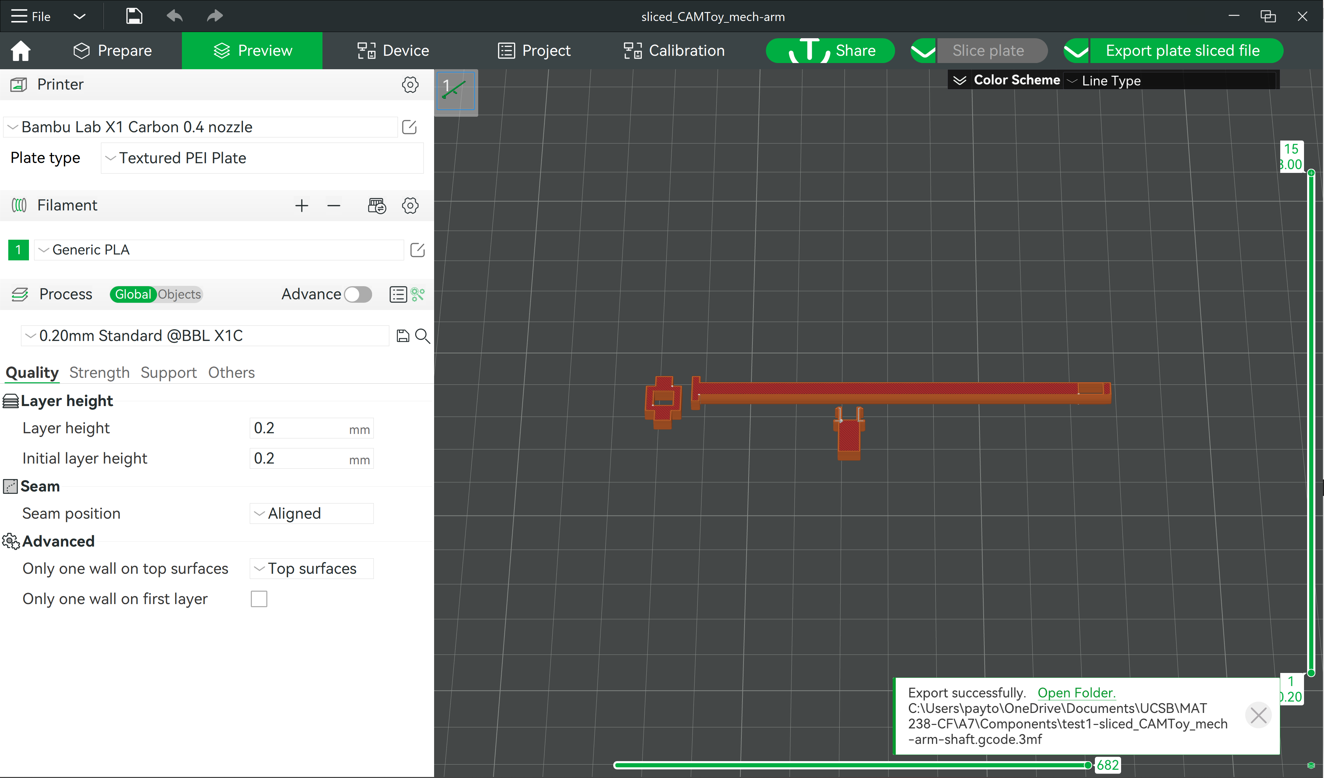
Task: Click the compare presets list icon
Action: [x=398, y=294]
